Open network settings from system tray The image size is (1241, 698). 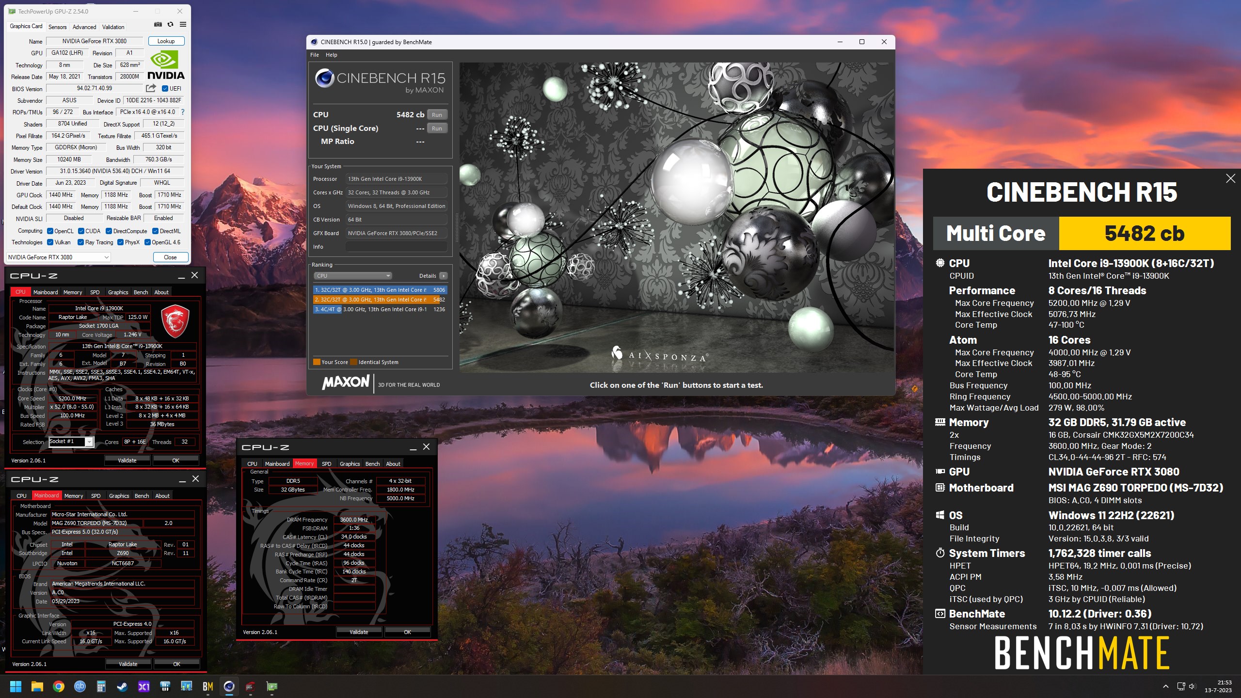1181,686
